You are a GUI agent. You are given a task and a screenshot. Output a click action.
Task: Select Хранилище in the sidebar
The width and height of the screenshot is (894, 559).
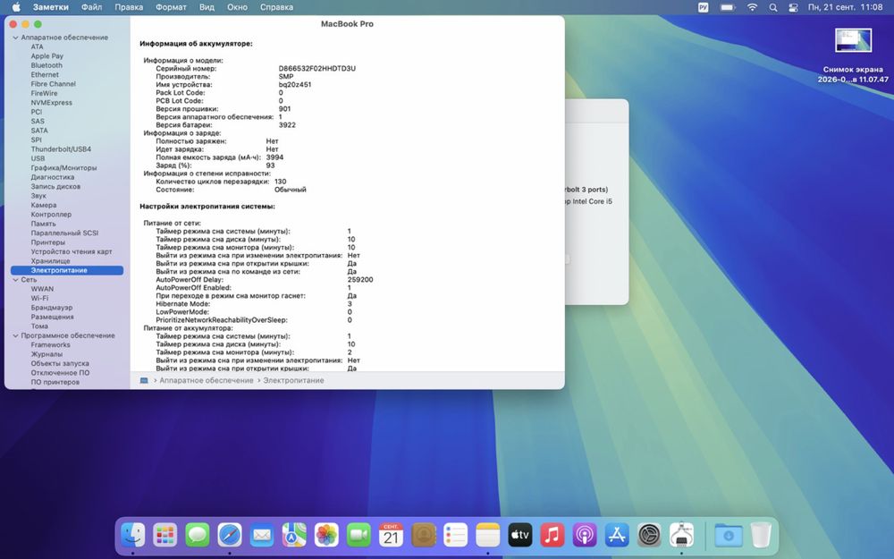point(51,261)
